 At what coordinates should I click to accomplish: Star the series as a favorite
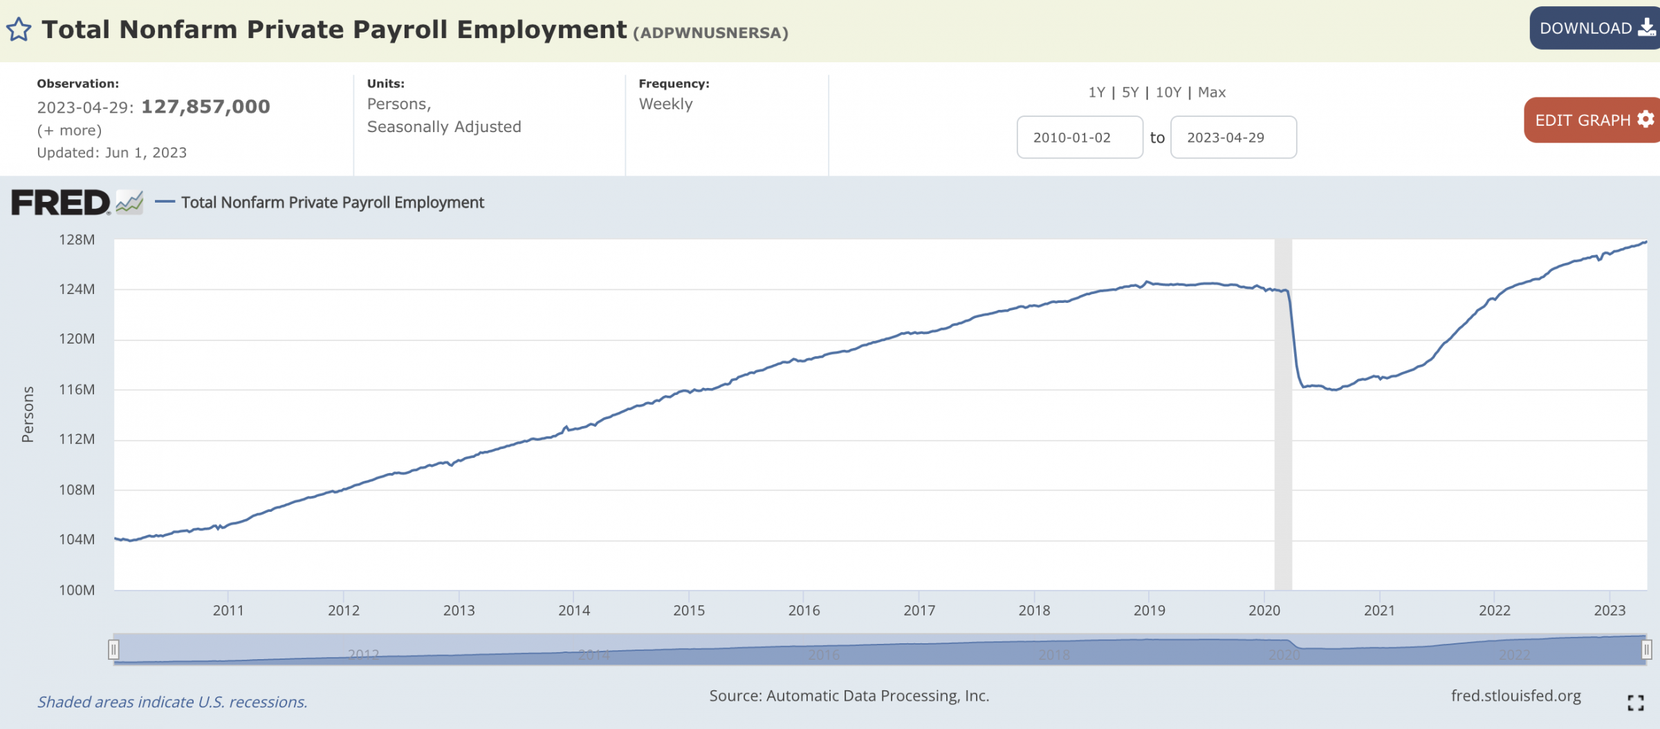pos(19,30)
